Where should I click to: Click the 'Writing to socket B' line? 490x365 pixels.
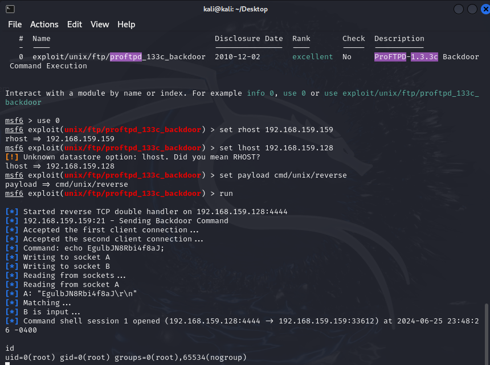coord(58,266)
